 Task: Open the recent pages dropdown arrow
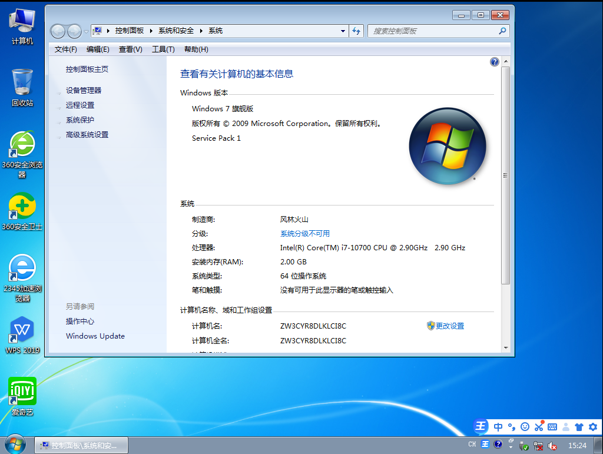[86, 32]
